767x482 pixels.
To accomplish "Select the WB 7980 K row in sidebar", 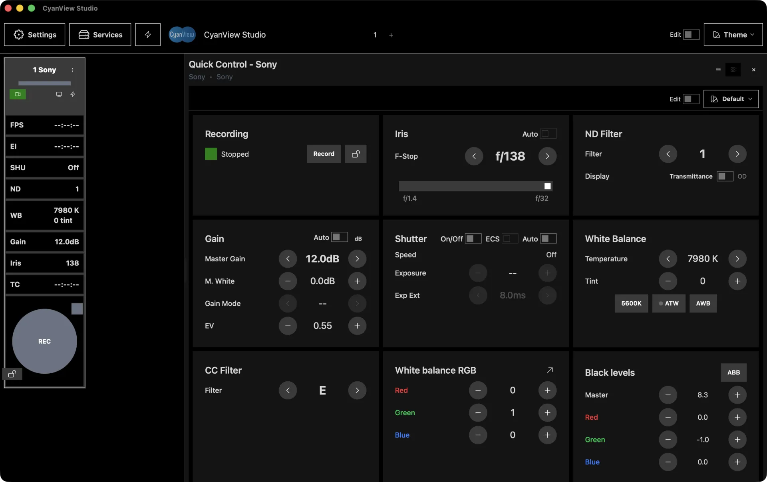I will click(44, 215).
